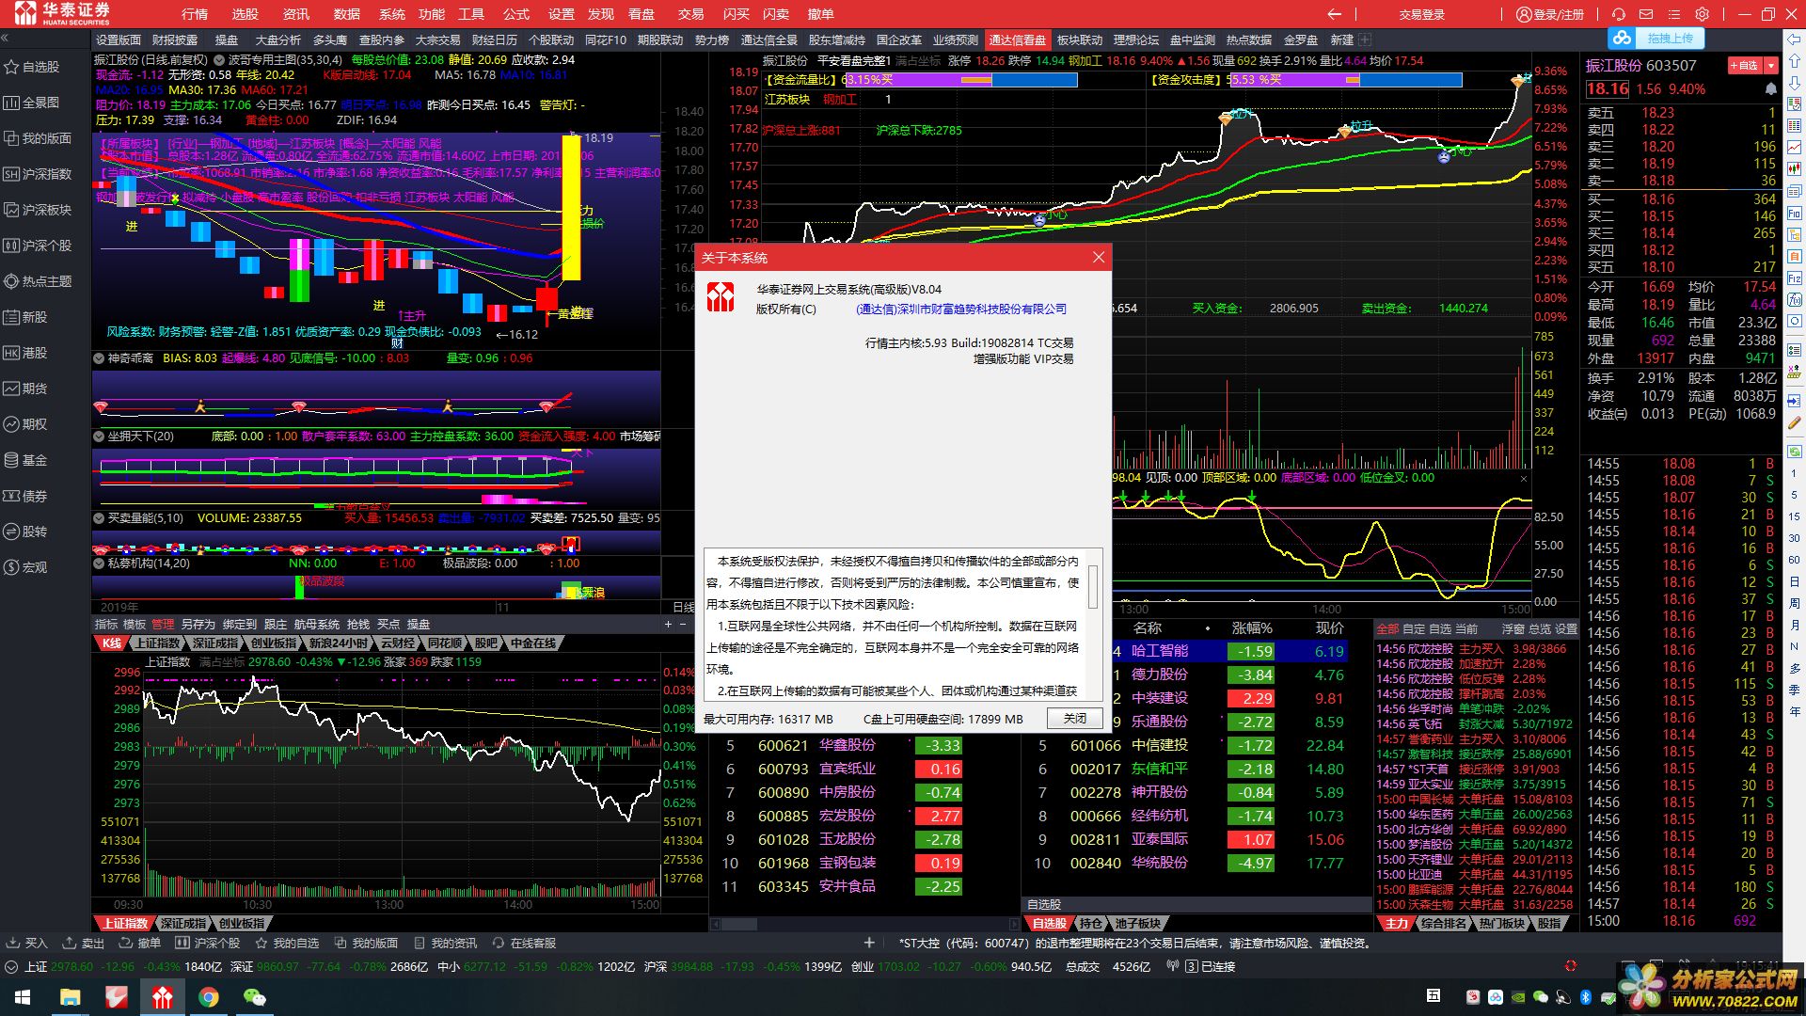Click 交易登录 in title bar
This screenshot has width=1806, height=1016.
(1421, 14)
